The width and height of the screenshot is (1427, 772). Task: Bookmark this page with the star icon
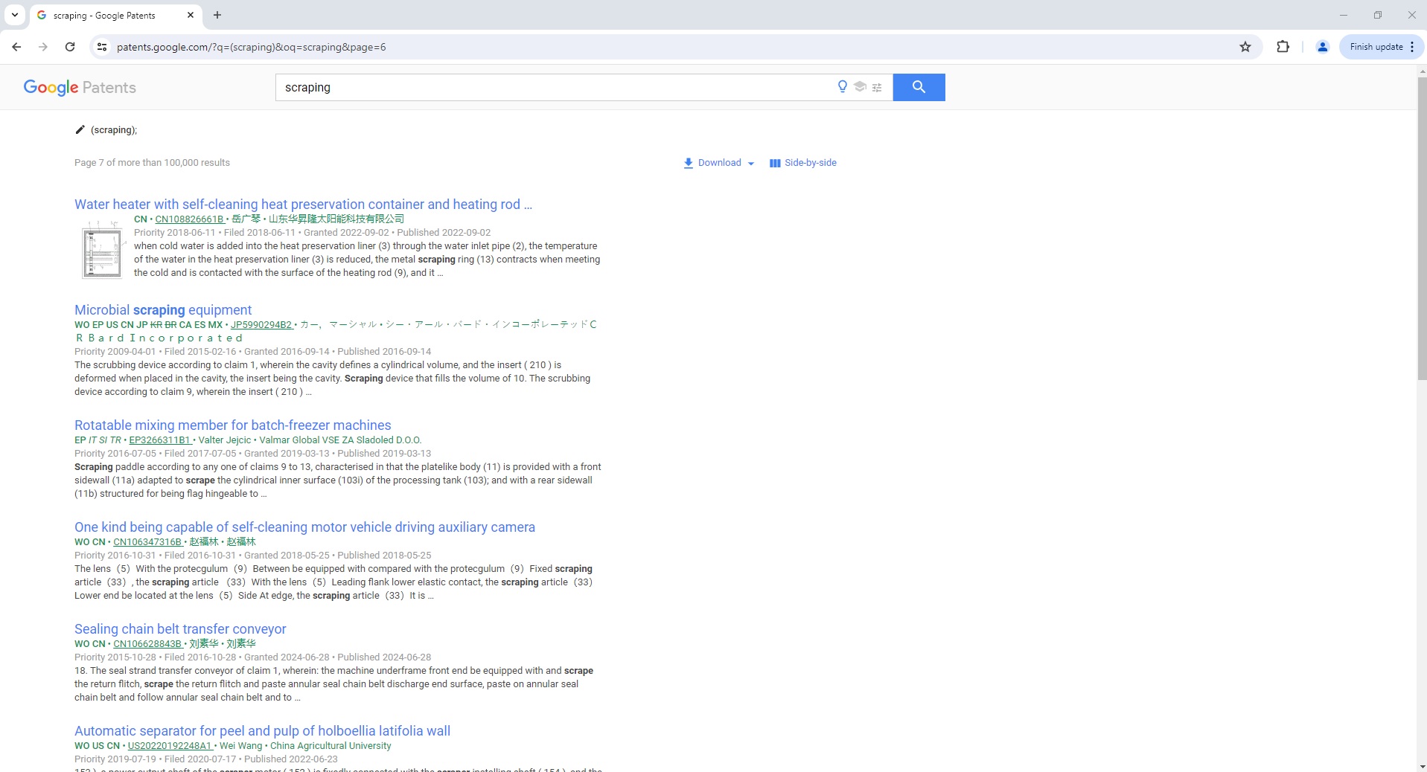[1245, 47]
